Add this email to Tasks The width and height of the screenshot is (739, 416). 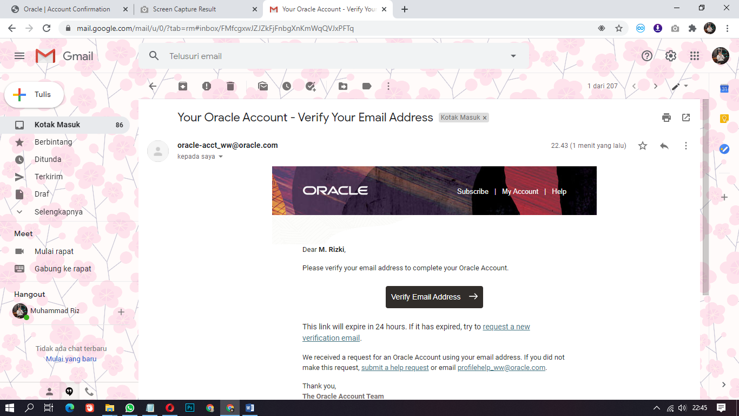tap(311, 86)
